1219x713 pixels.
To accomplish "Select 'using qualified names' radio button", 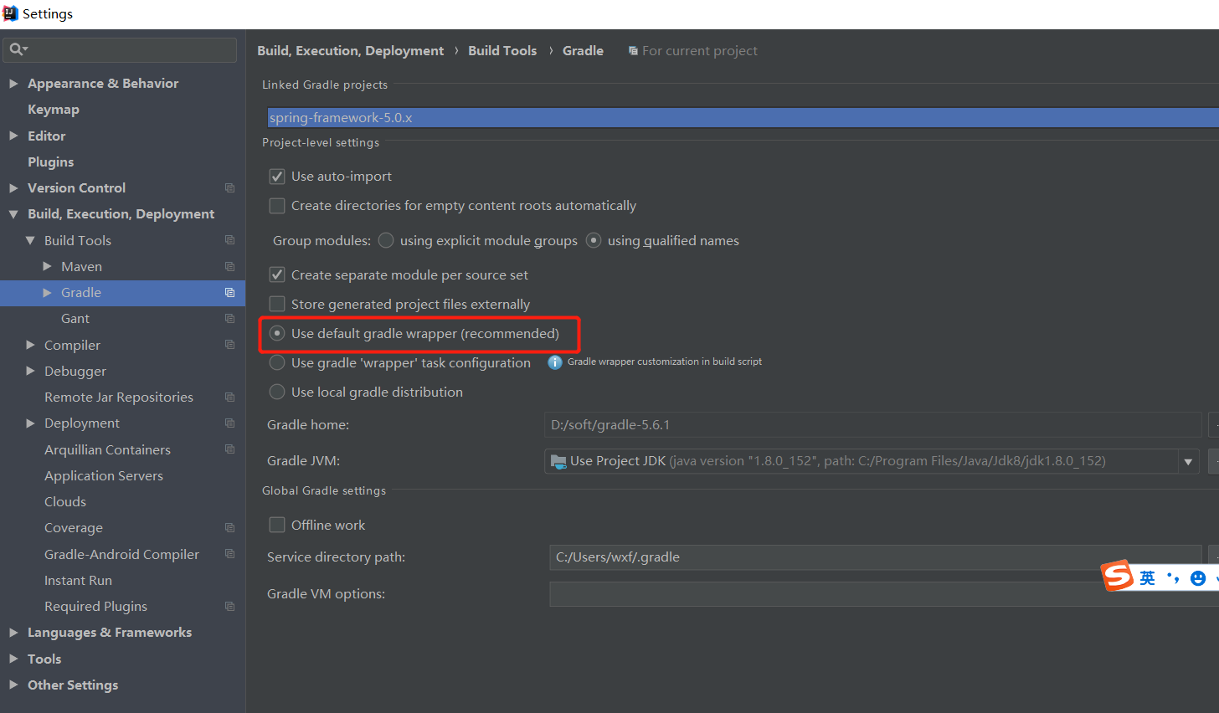I will pyautogui.click(x=594, y=241).
